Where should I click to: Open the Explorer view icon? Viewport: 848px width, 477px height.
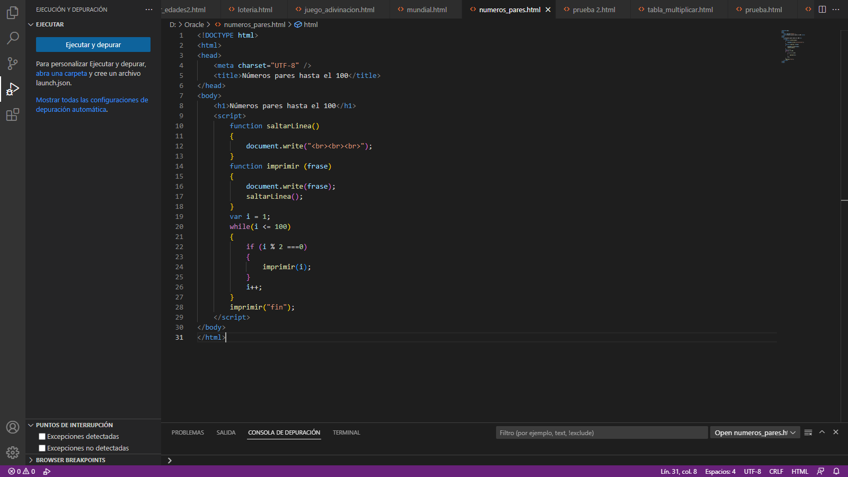tap(13, 13)
